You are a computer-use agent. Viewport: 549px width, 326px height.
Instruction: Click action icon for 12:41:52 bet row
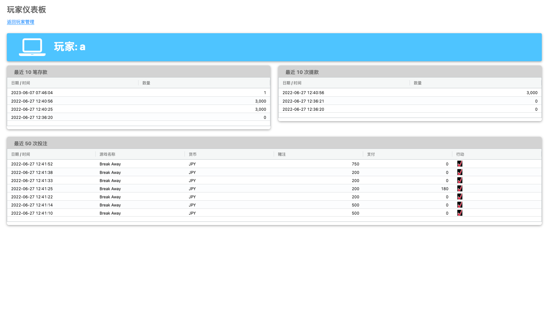(460, 164)
